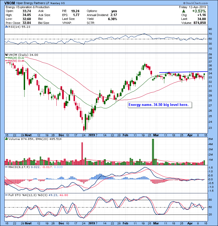Click the MA(50) 33.44 legend entry

click(x=15, y=61)
